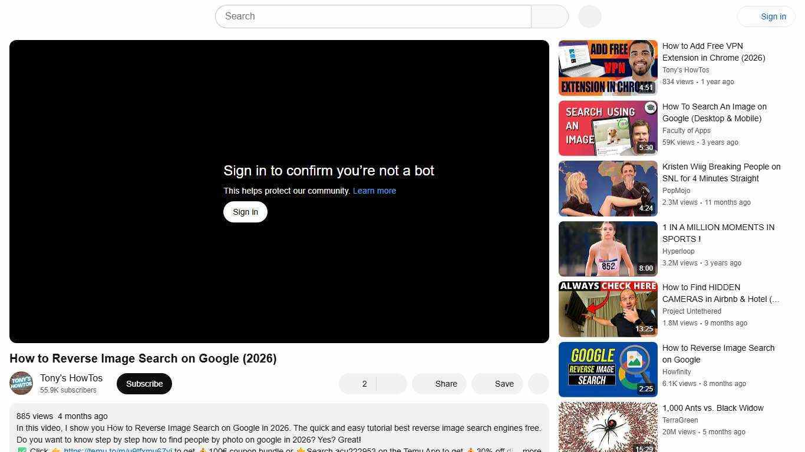This screenshot has width=805, height=452.
Task: Start a voice search with the microphone
Action: (589, 16)
